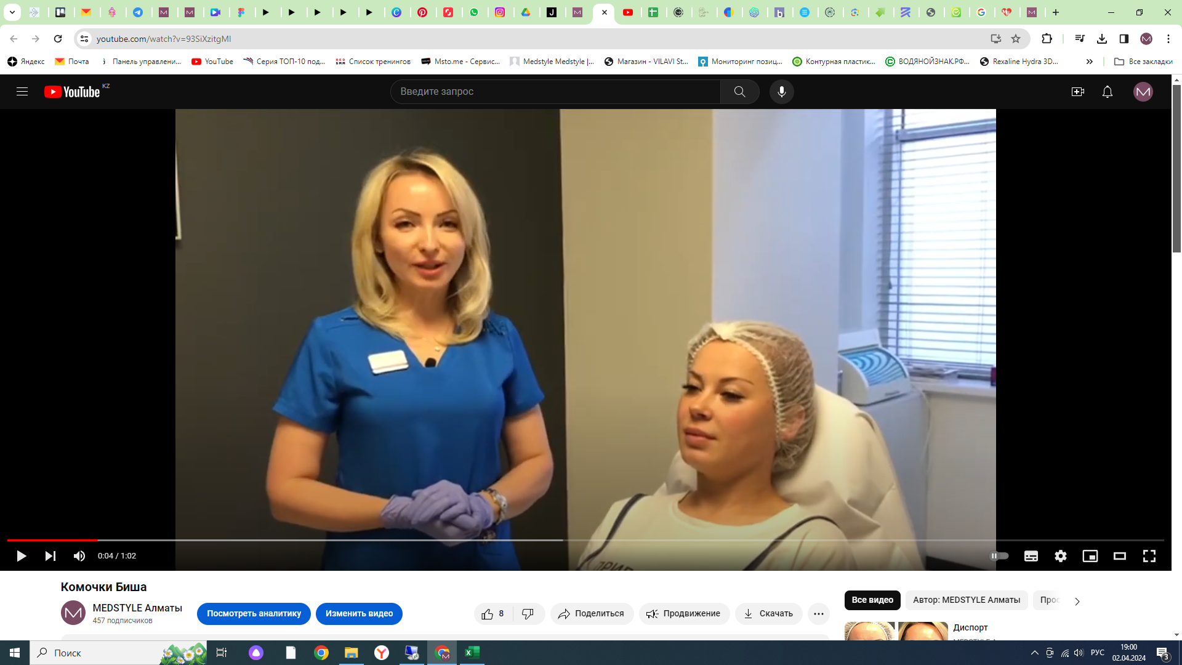The width and height of the screenshot is (1182, 665).
Task: Toggle autoplay switch in player
Action: [x=999, y=556]
